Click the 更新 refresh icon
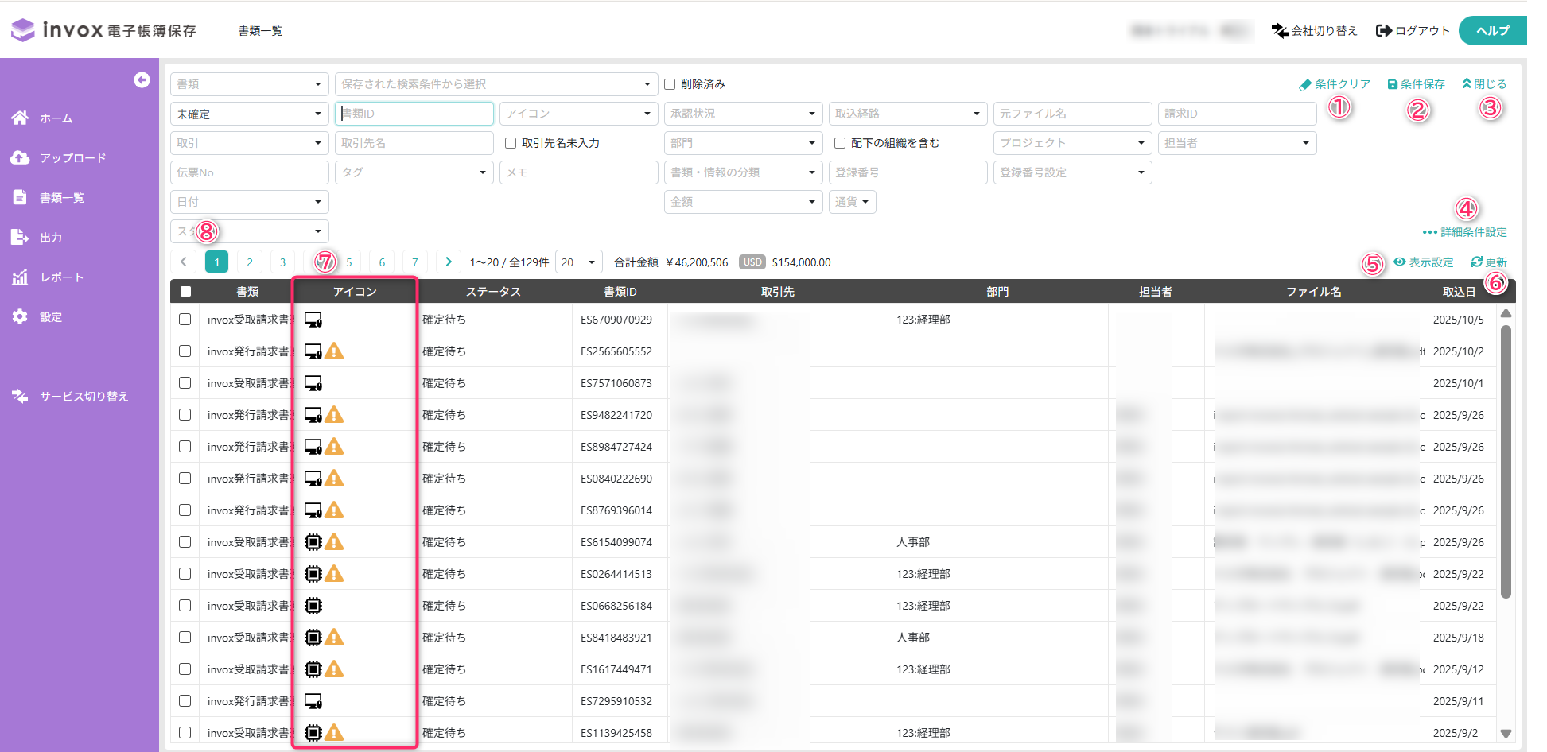The height and width of the screenshot is (752, 1547). (1477, 262)
